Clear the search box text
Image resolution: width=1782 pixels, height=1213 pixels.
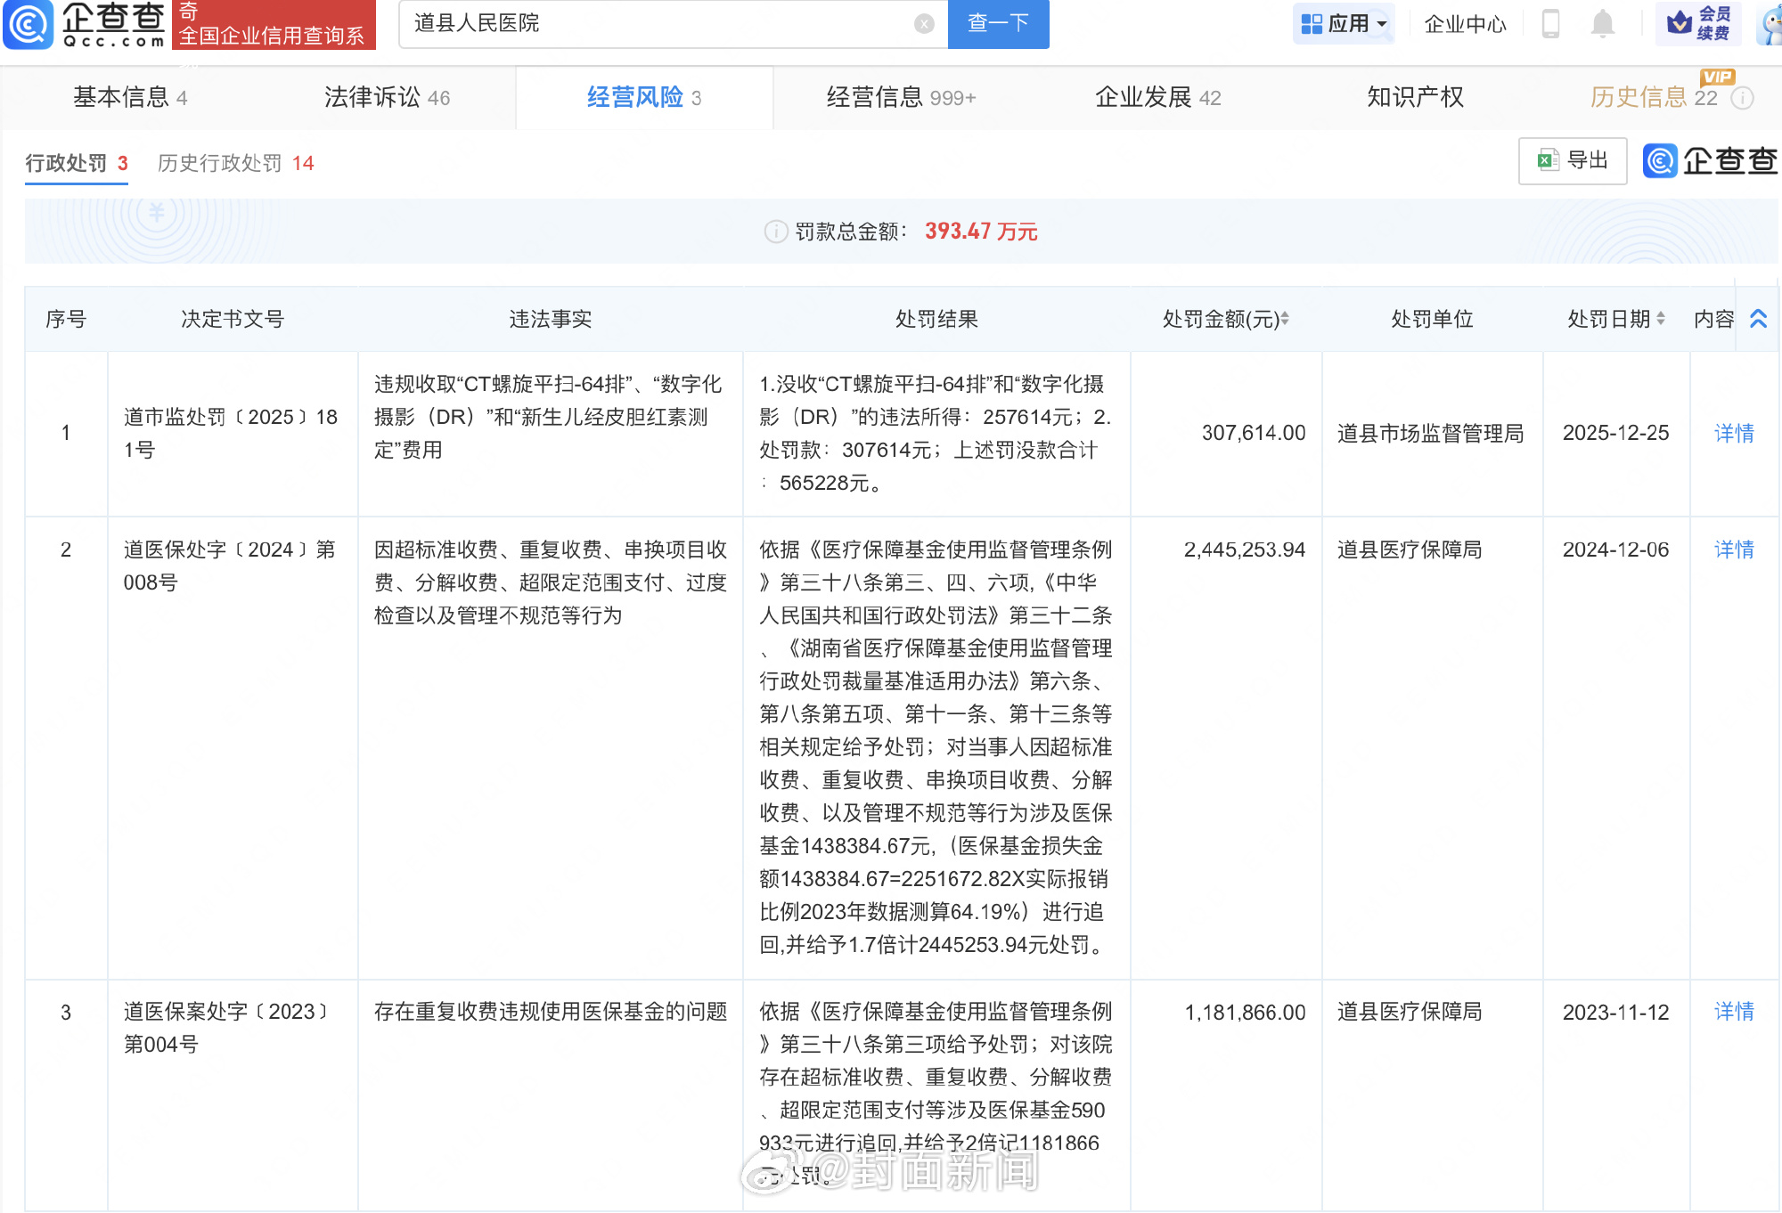pyautogui.click(x=924, y=24)
